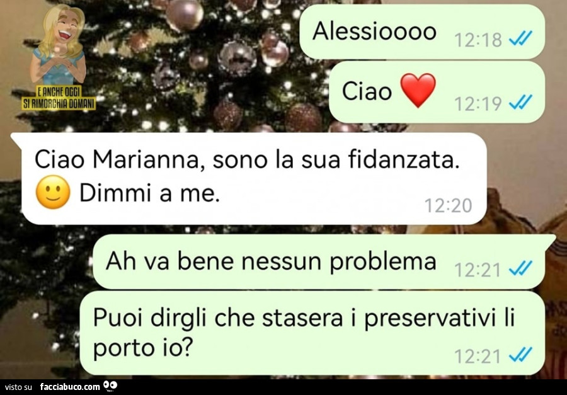Select the Puoi dirgli che stasera message
The height and width of the screenshot is (395, 567).
(x=312, y=333)
